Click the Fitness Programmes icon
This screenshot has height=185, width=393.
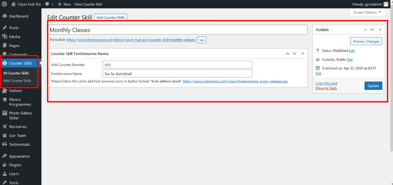[5, 99]
